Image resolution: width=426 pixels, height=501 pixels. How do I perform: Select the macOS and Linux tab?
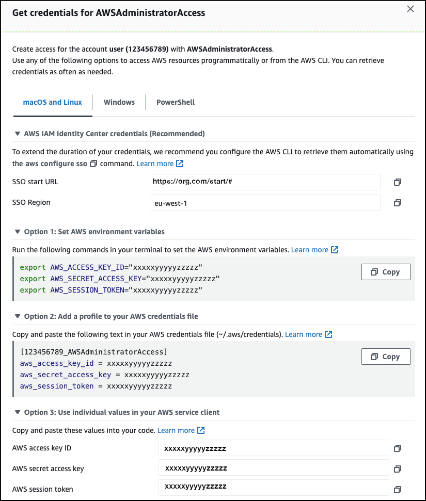[53, 102]
